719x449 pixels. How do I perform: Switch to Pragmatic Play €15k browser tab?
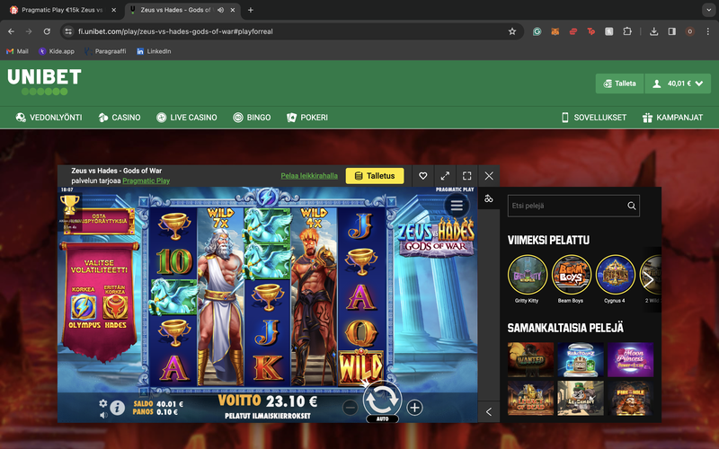click(x=62, y=10)
